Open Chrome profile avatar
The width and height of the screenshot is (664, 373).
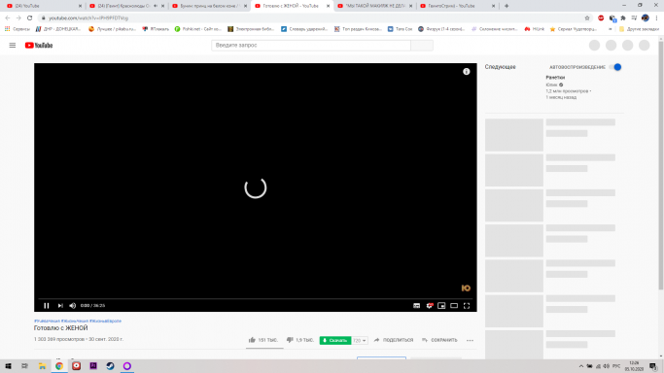tap(646, 18)
